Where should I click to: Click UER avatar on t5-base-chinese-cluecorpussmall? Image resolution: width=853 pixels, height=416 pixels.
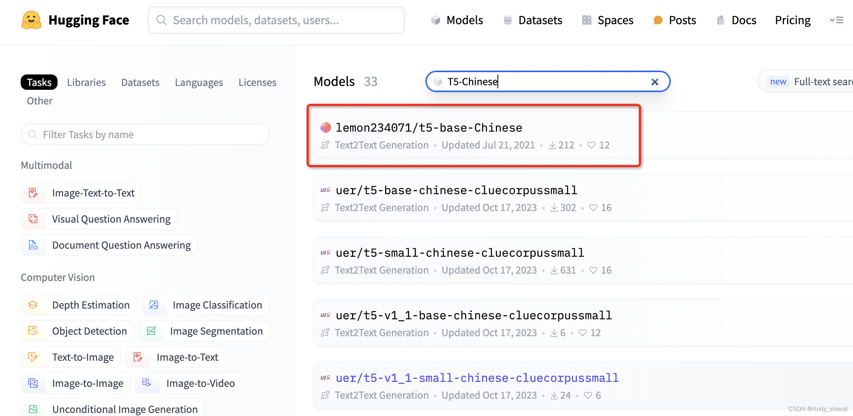326,190
